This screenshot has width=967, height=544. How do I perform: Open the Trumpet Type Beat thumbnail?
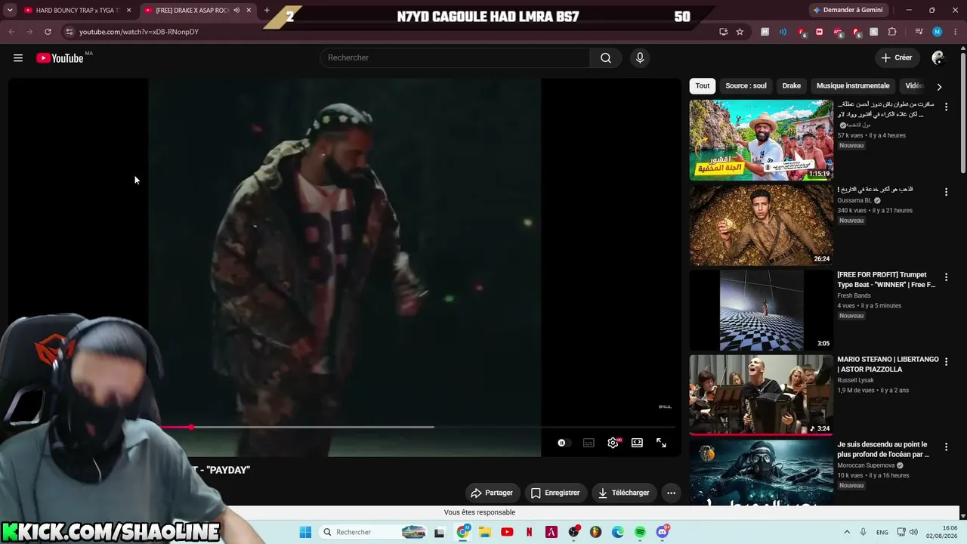pos(761,310)
